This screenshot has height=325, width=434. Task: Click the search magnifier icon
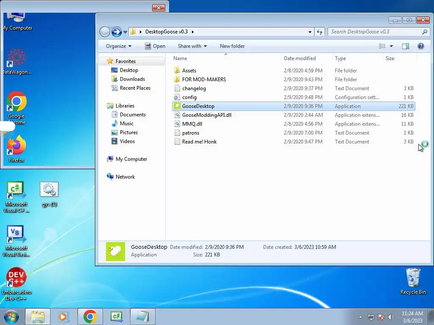click(425, 32)
